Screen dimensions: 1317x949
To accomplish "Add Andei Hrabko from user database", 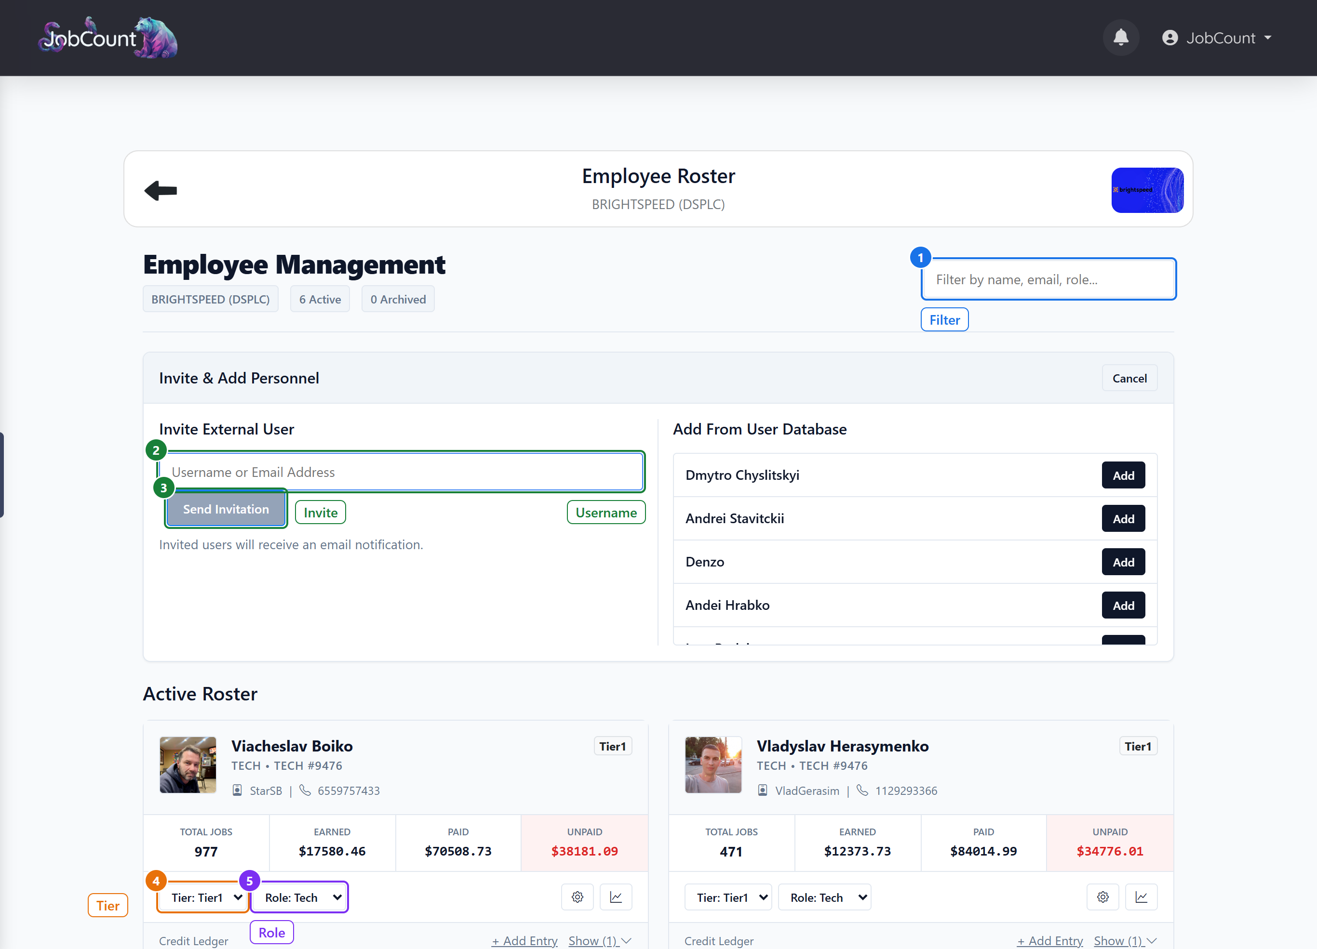I will pyautogui.click(x=1123, y=606).
